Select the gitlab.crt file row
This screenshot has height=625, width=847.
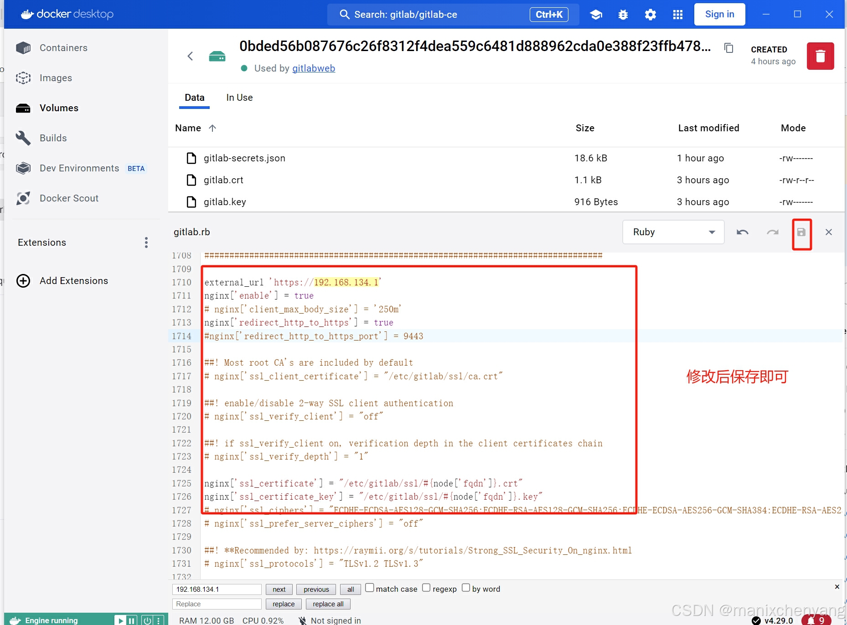point(506,180)
